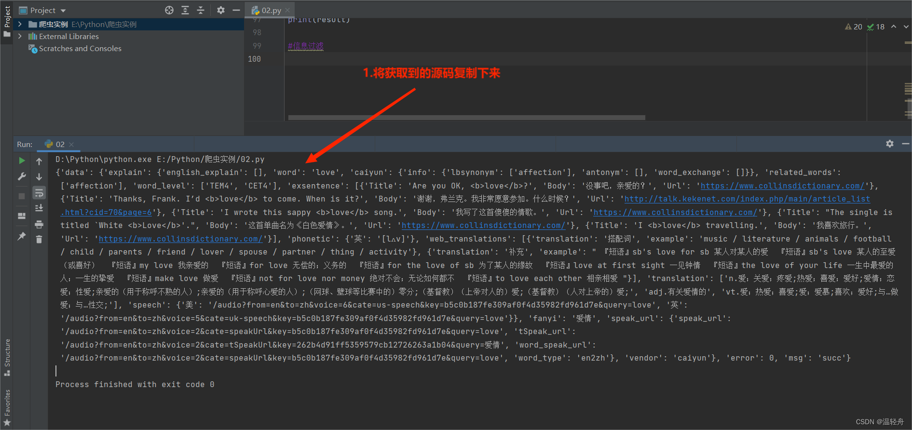912x430 pixels.
Task: Close the 02.py editor tab
Action: (x=287, y=10)
